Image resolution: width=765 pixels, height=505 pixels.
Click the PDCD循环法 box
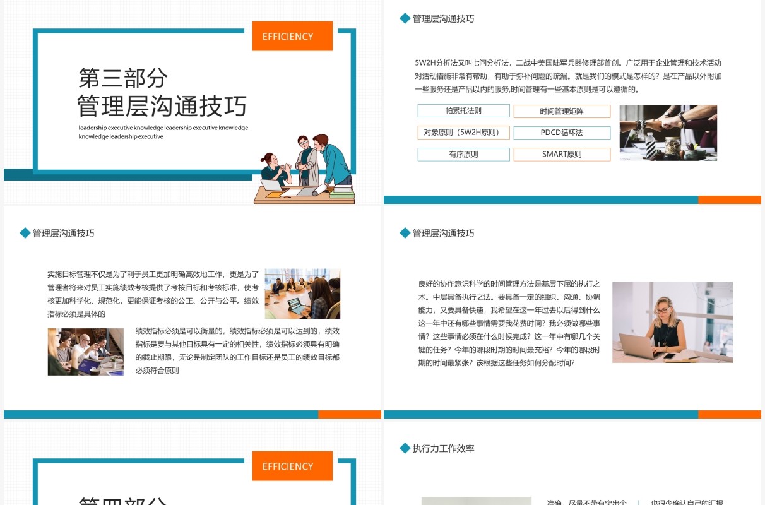point(562,133)
